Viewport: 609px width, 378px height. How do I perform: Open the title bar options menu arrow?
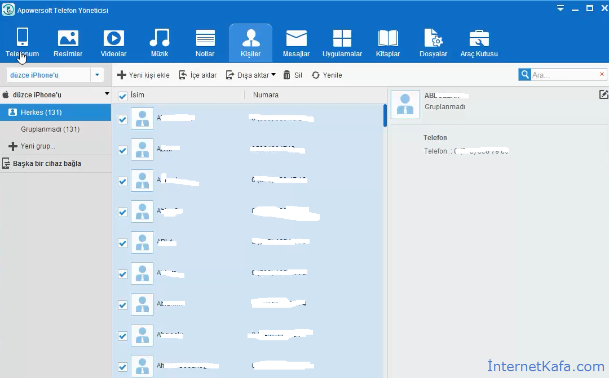coord(560,8)
